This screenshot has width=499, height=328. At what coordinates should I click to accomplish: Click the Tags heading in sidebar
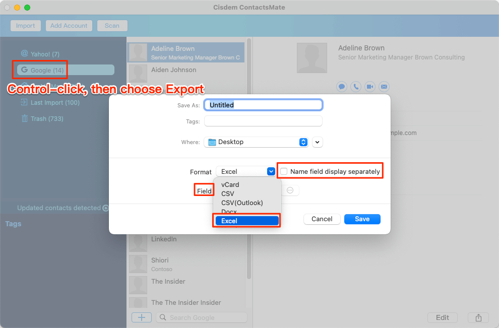point(14,224)
